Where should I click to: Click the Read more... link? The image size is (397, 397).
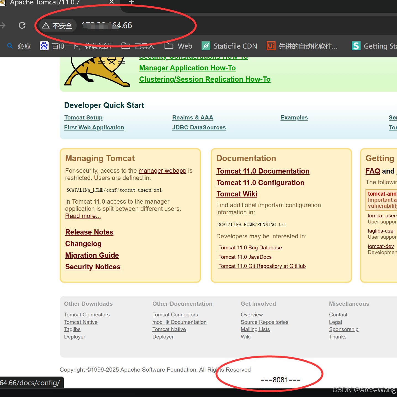pos(83,216)
